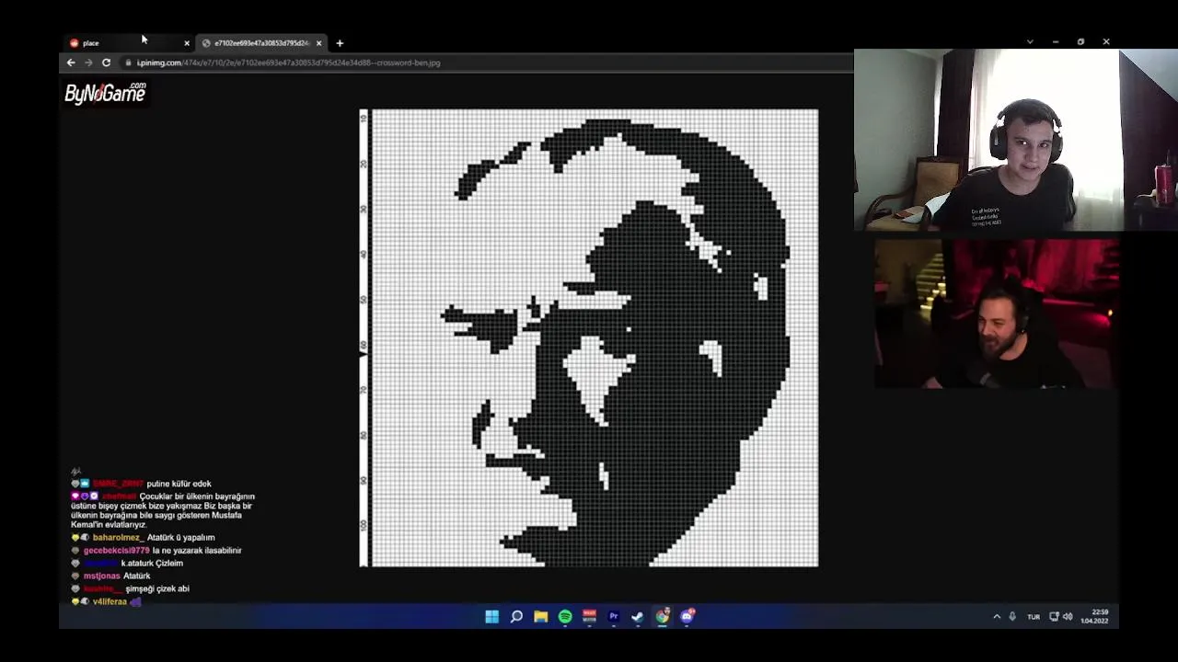
Task: View site info lock icon in address bar
Action: pyautogui.click(x=129, y=63)
